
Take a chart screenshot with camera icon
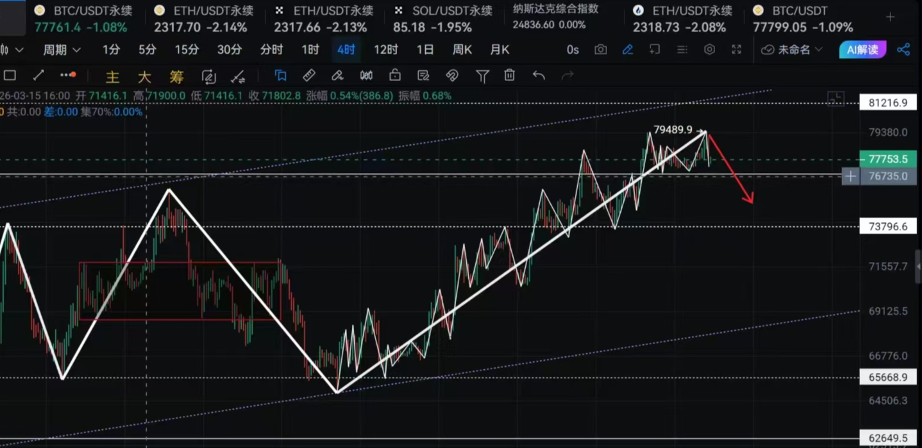[x=601, y=50]
